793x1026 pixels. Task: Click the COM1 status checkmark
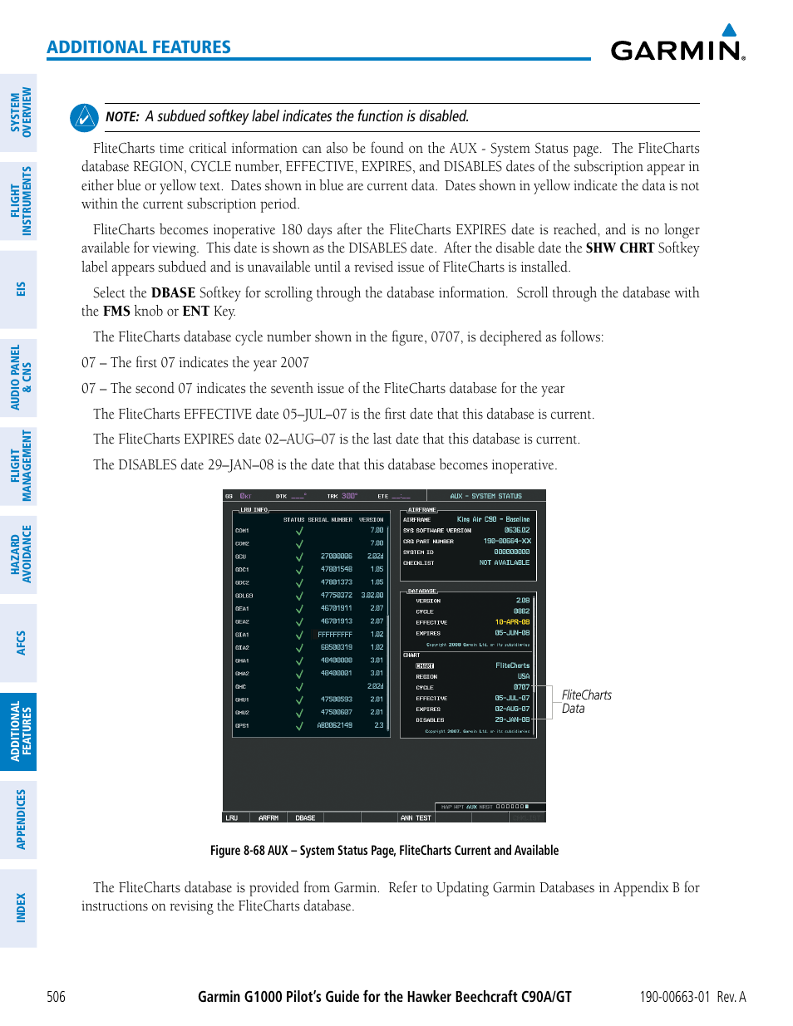coord(299,530)
